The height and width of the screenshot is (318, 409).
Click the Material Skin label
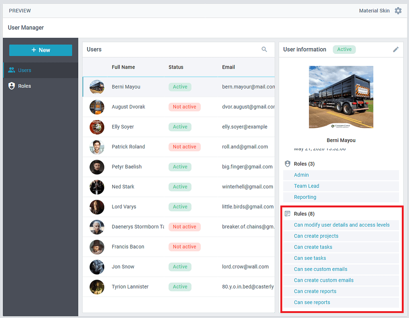coord(374,11)
